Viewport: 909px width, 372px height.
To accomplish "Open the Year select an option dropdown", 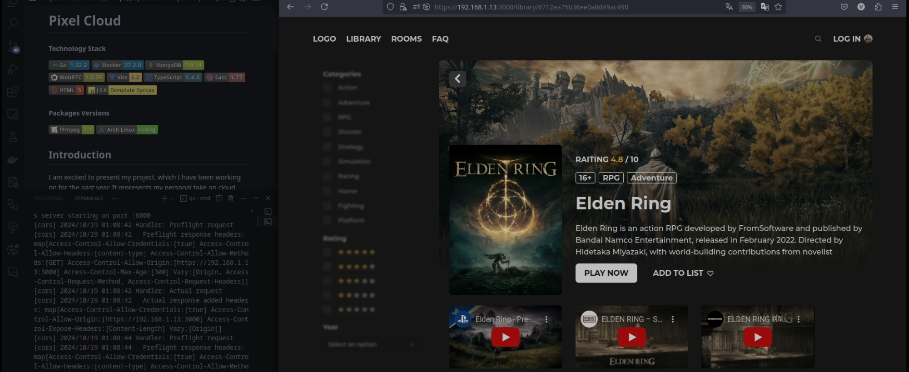I will pyautogui.click(x=370, y=344).
